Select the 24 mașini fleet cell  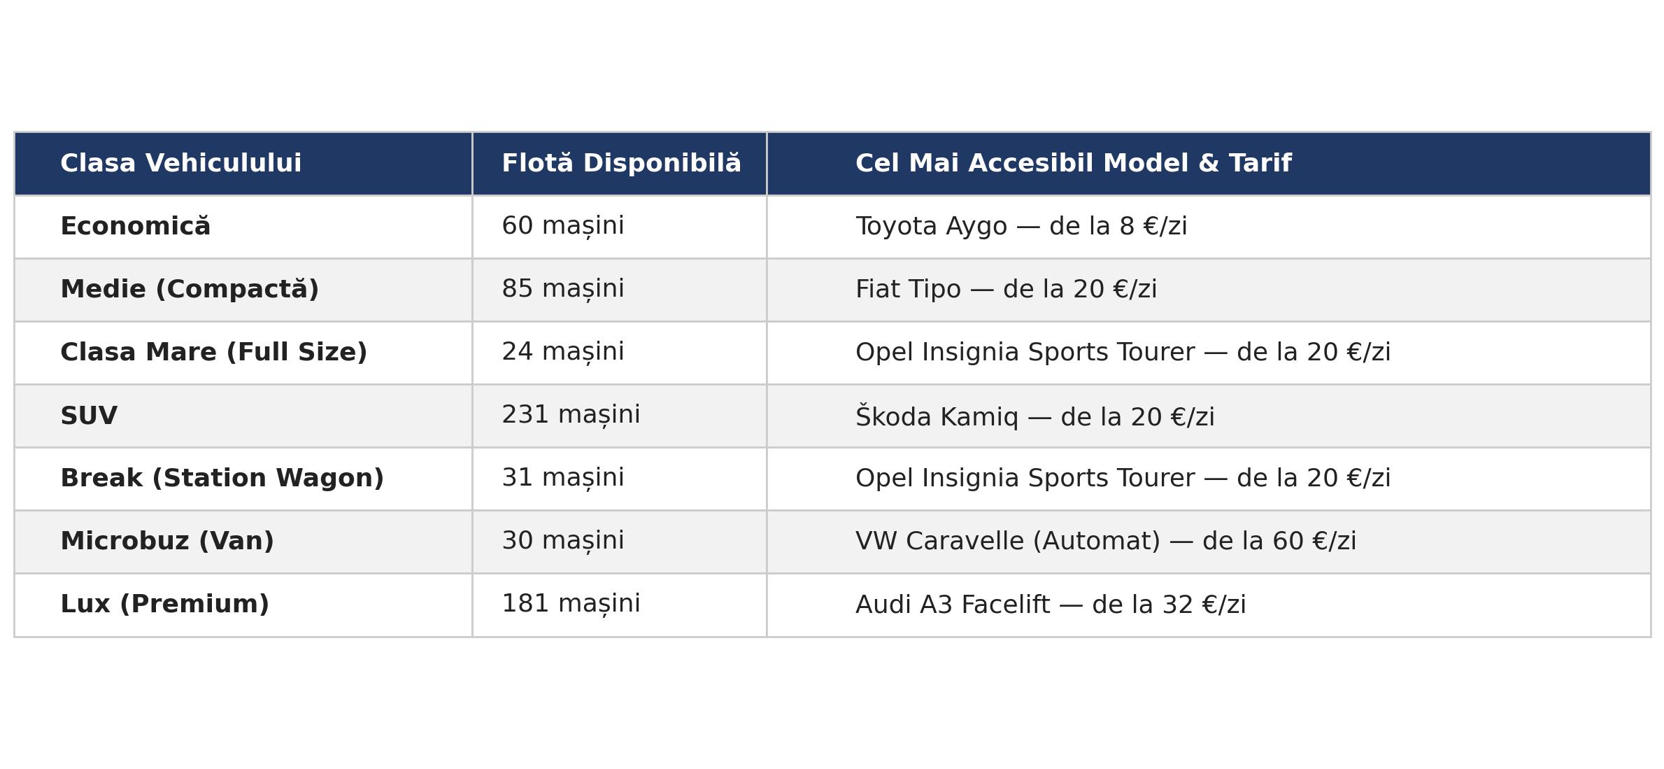[620, 353]
